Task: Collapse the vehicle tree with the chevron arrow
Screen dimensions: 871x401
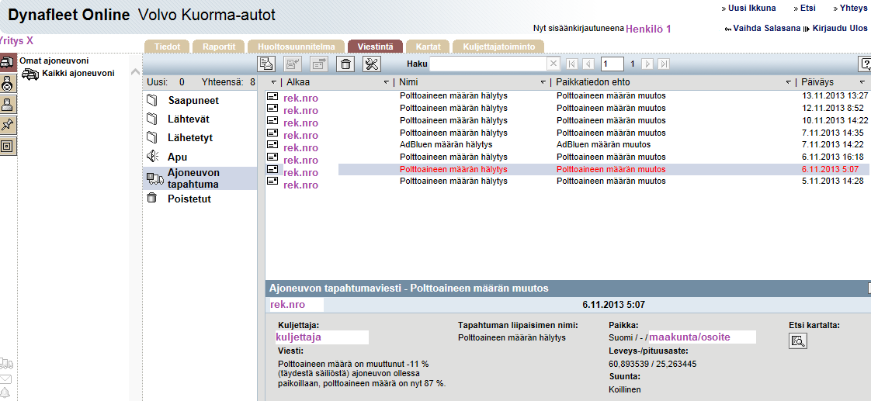Action: click(x=134, y=72)
